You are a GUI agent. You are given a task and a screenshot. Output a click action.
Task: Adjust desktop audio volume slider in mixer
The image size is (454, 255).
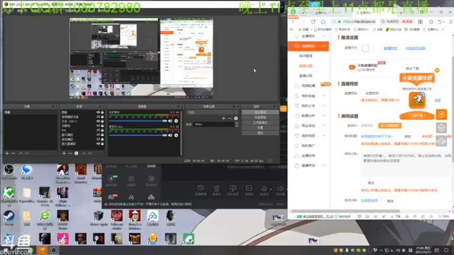click(138, 121)
